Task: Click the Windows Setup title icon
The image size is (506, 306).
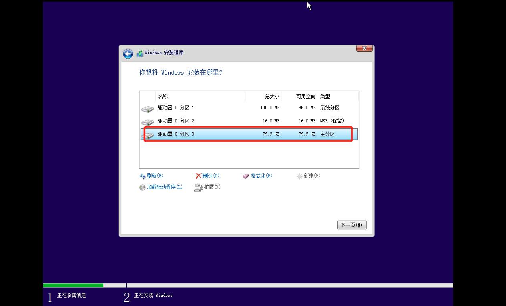Action: (140, 53)
